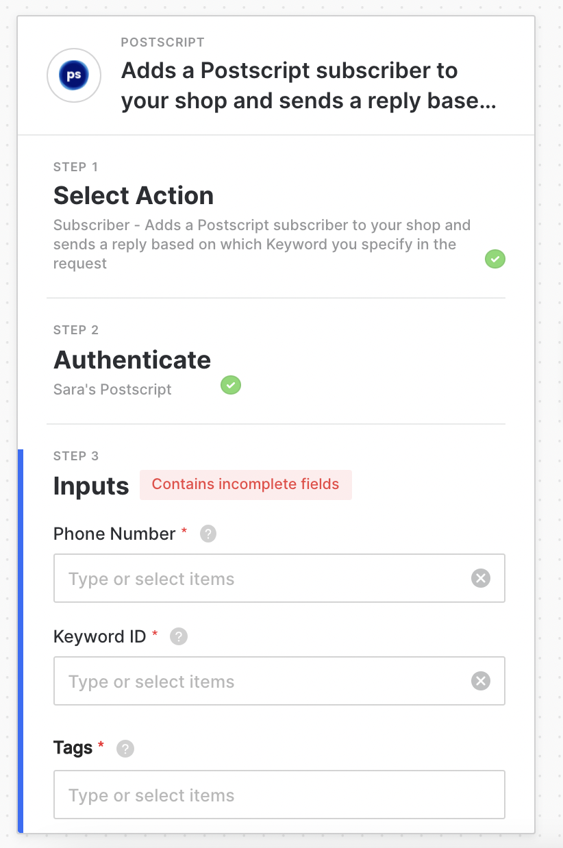Viewport: 563px width, 848px height.
Task: Open help icon next to Phone Number
Action: coord(208,534)
